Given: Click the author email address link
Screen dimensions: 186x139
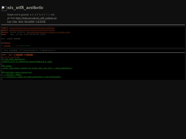Looking at the screenshot, I should [x=48, y=32].
